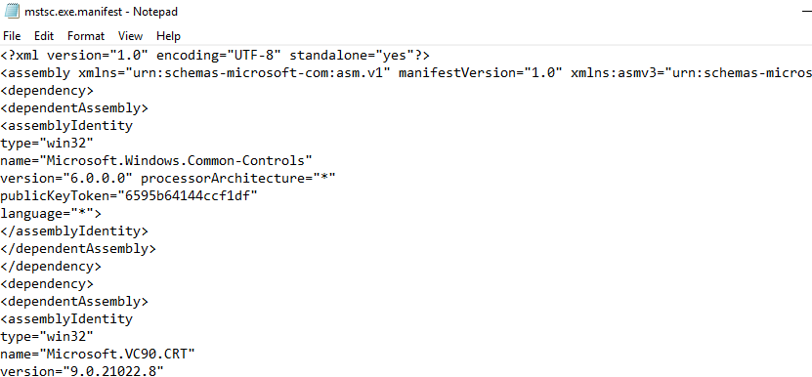
Task: Click the name Microsoft.Windows.Common-Controls line
Action: 156,160
